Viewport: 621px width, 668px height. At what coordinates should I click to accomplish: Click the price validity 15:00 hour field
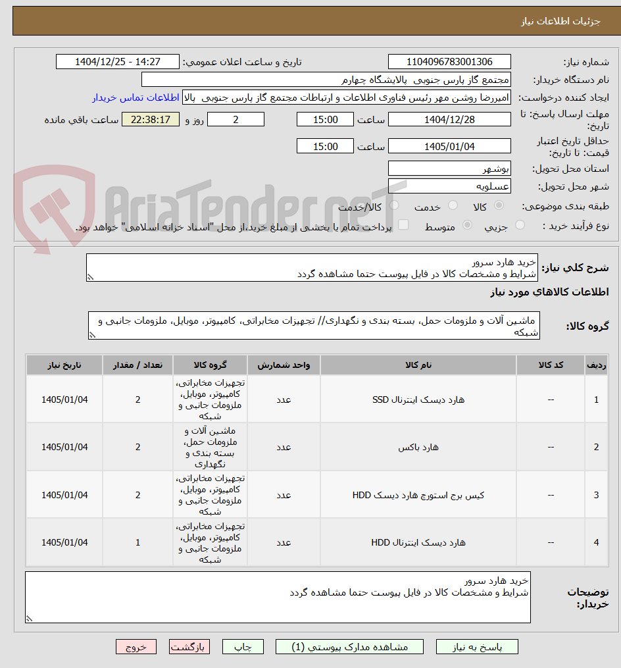(326, 147)
